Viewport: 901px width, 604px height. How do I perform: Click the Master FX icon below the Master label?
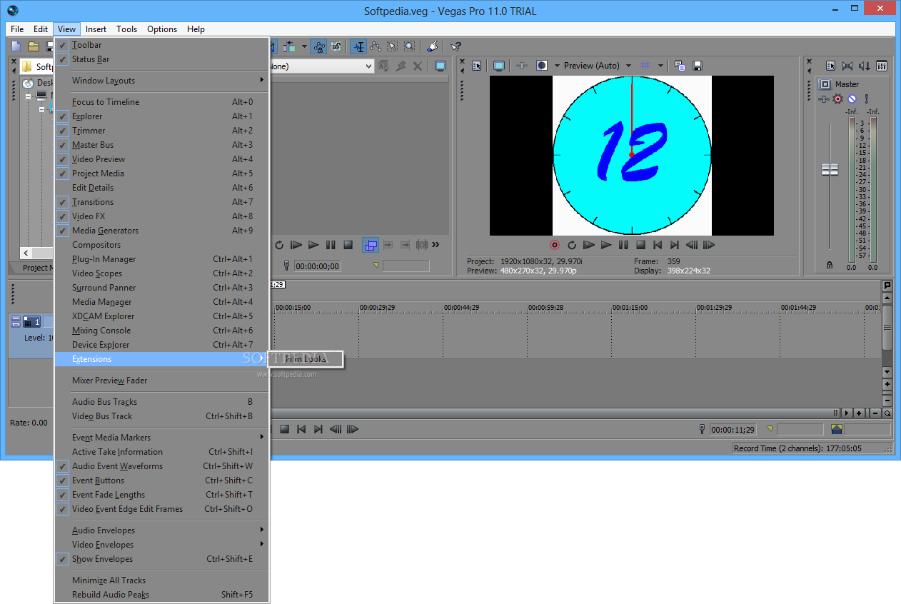coord(824,99)
